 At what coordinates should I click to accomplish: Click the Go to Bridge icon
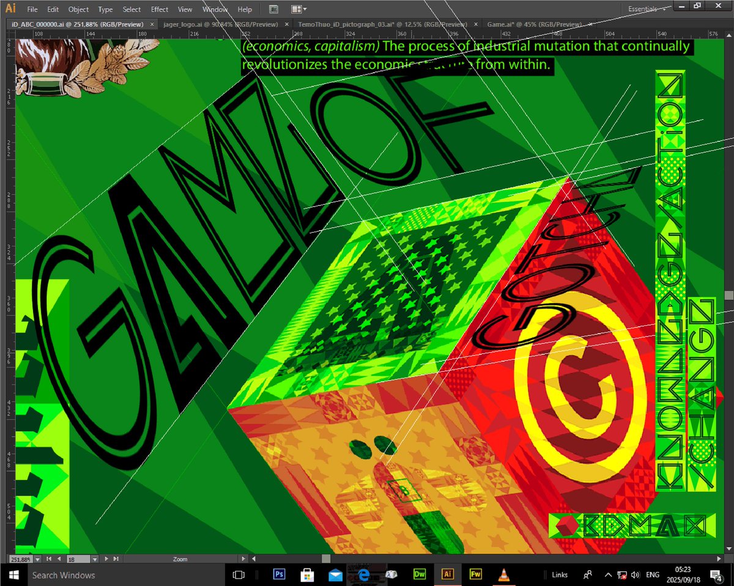[x=274, y=9]
